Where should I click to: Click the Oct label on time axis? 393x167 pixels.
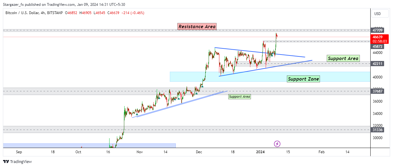coord(78,152)
